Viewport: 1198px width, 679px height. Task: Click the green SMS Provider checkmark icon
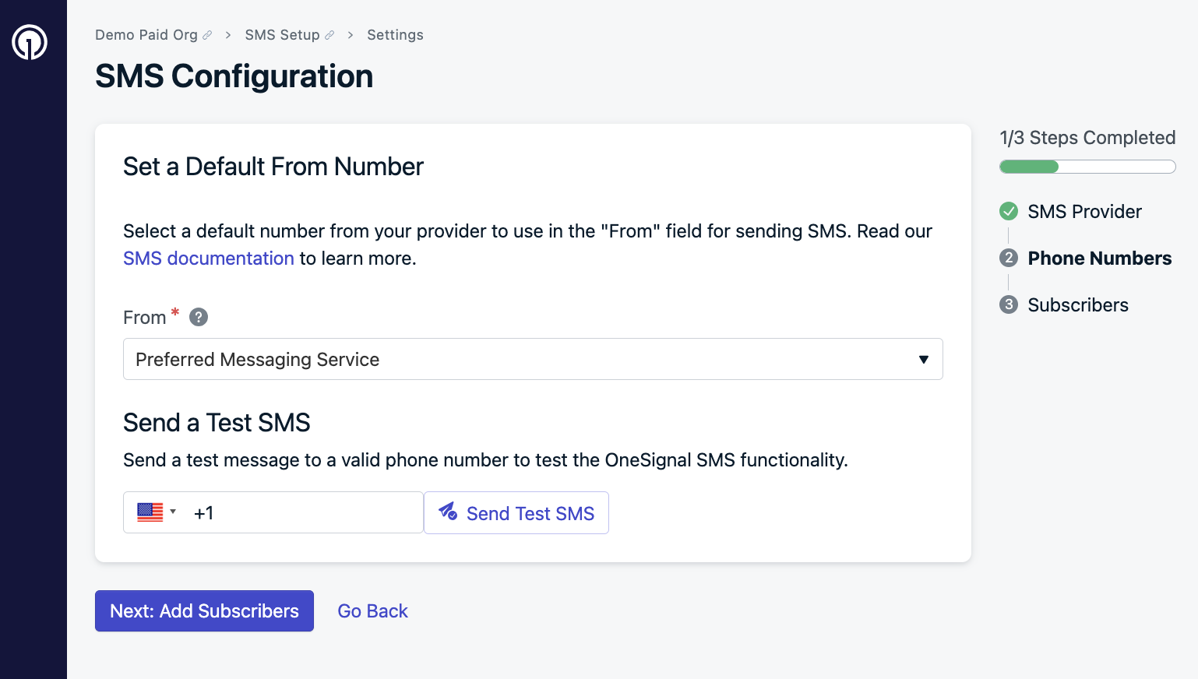point(1009,211)
